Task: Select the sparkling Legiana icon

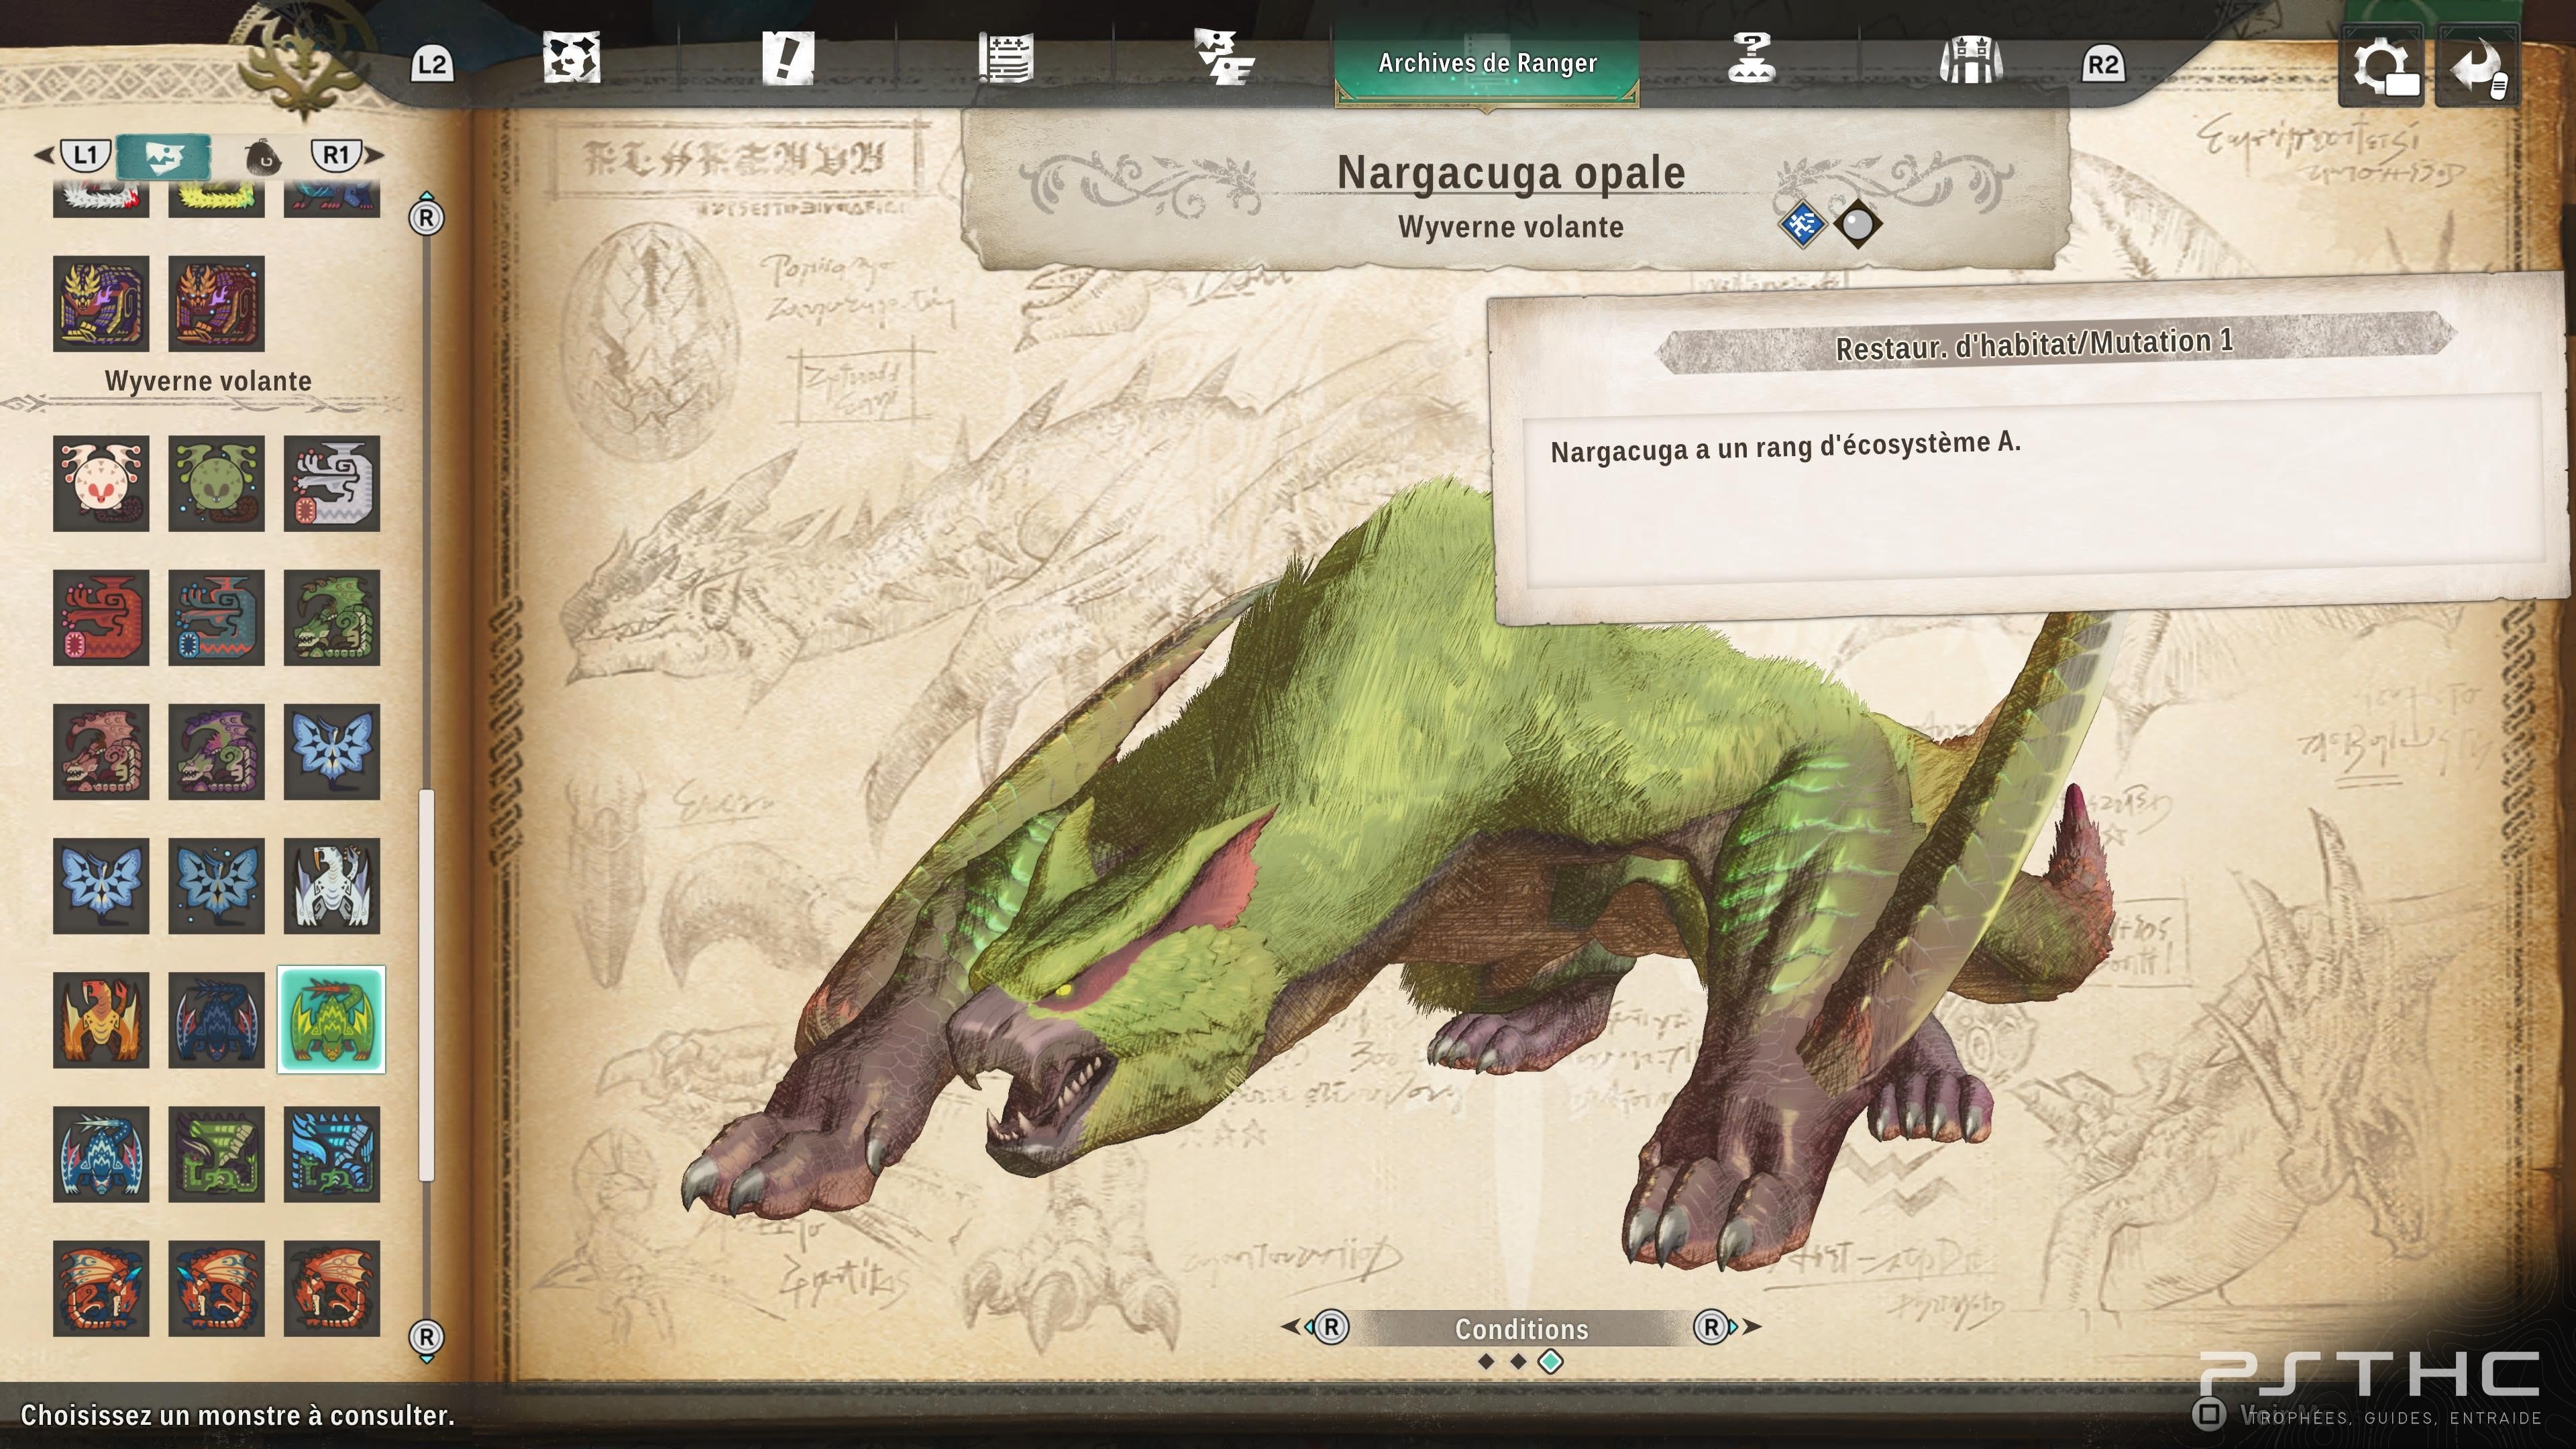Action: point(216,885)
